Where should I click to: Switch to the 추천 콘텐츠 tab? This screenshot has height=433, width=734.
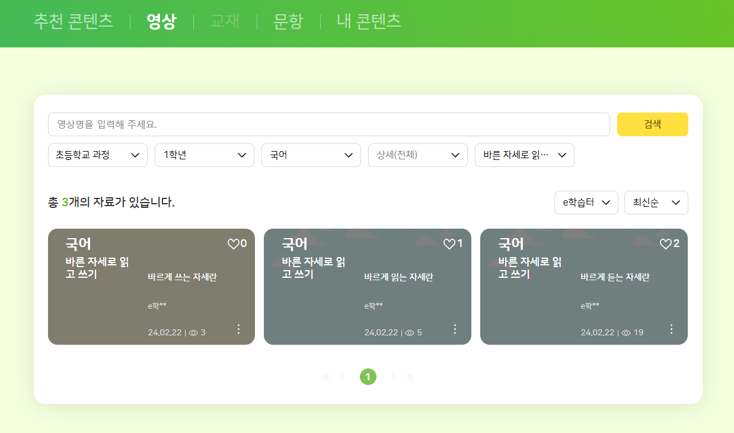coord(74,21)
